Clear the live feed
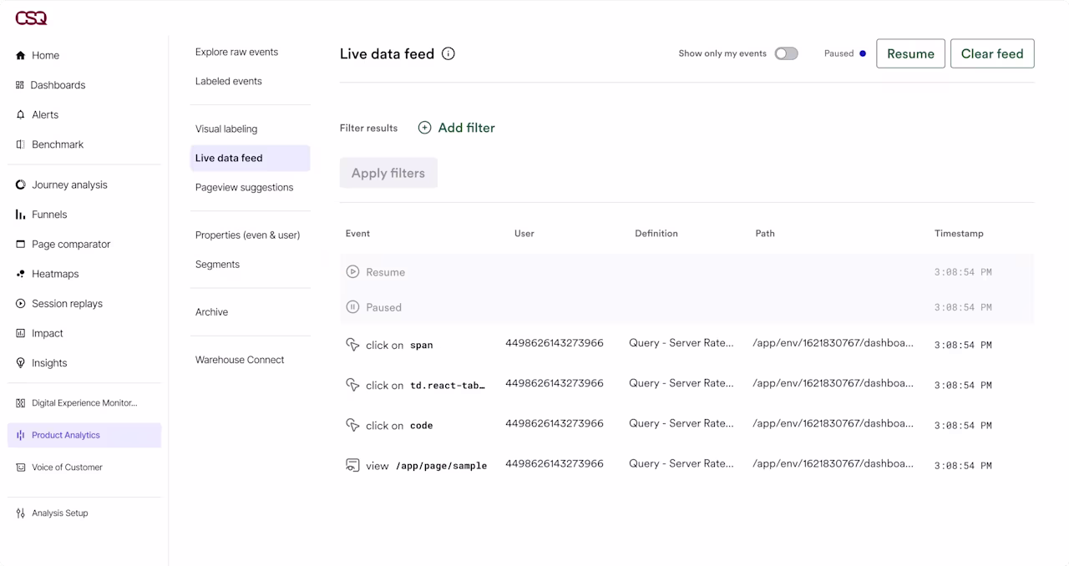 click(x=992, y=53)
